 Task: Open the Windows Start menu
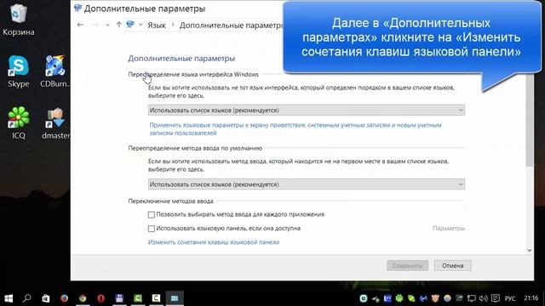click(9, 298)
